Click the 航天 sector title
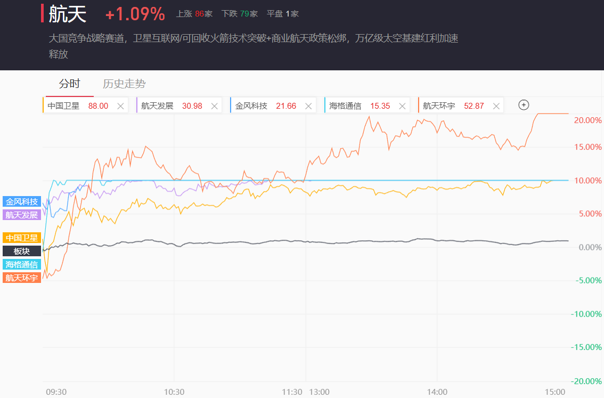The image size is (604, 398). pos(68,14)
